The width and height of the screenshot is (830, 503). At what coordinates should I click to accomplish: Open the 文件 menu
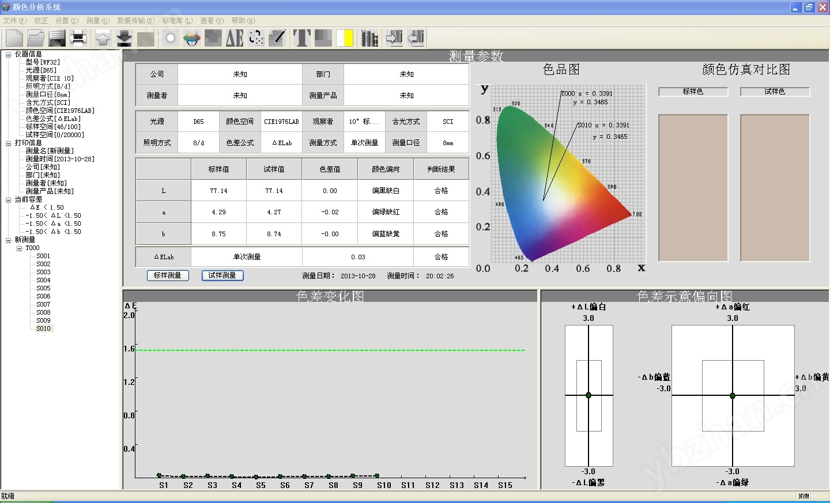[x=14, y=21]
